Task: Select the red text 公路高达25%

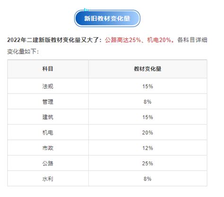Action: 123,40
